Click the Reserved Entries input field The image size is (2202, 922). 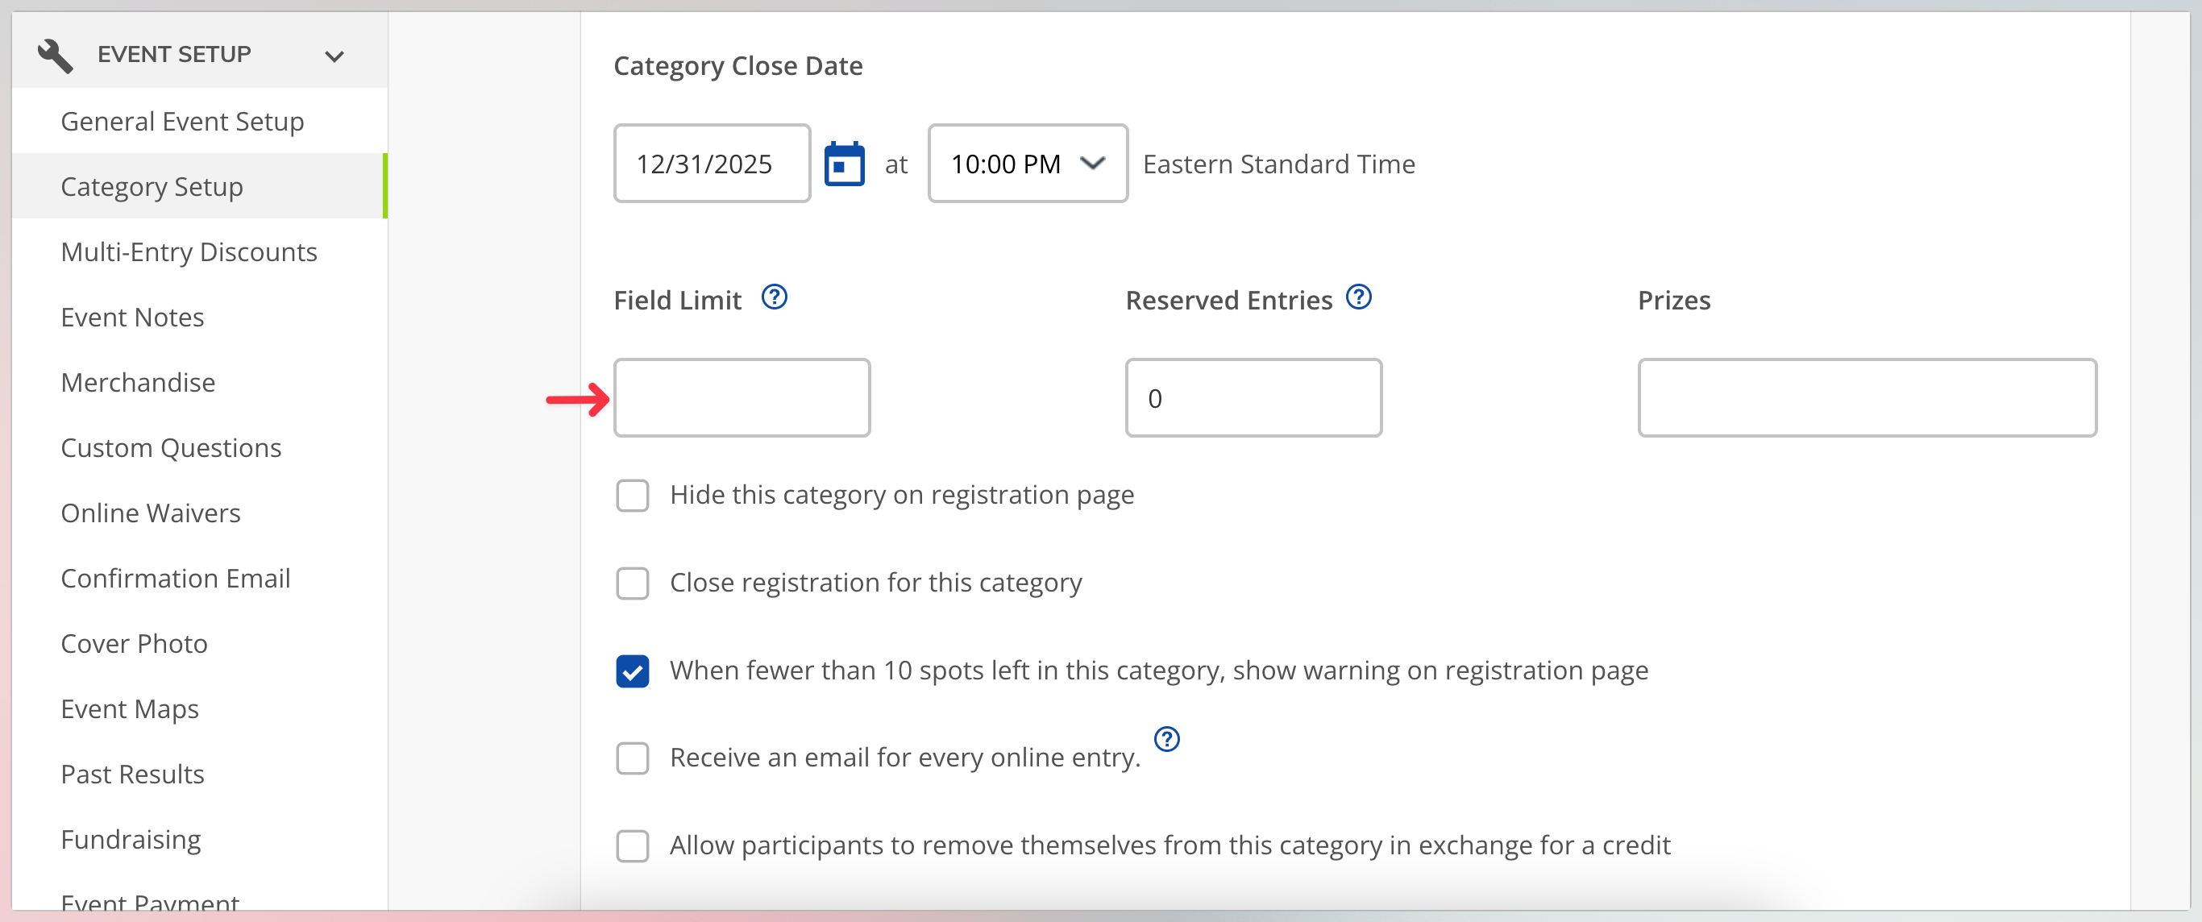[1253, 398]
